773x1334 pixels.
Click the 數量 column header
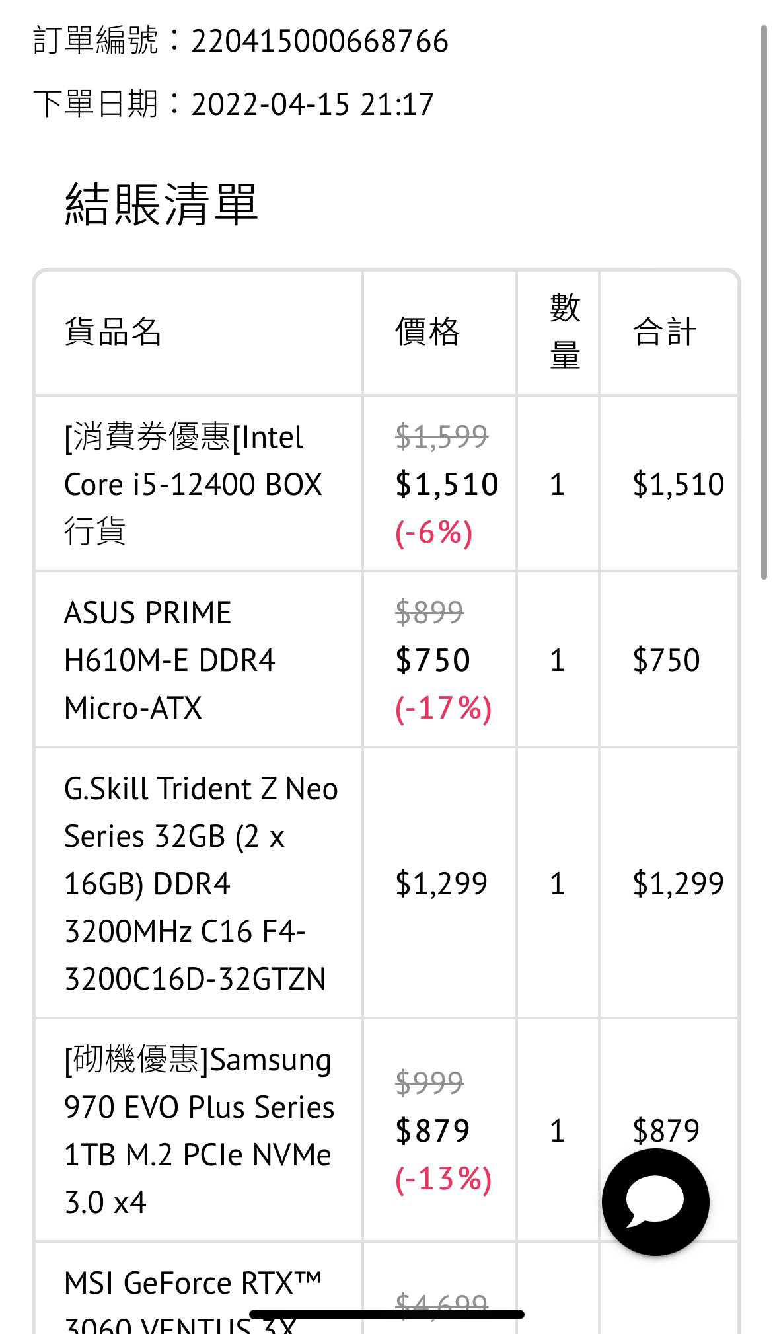[565, 332]
